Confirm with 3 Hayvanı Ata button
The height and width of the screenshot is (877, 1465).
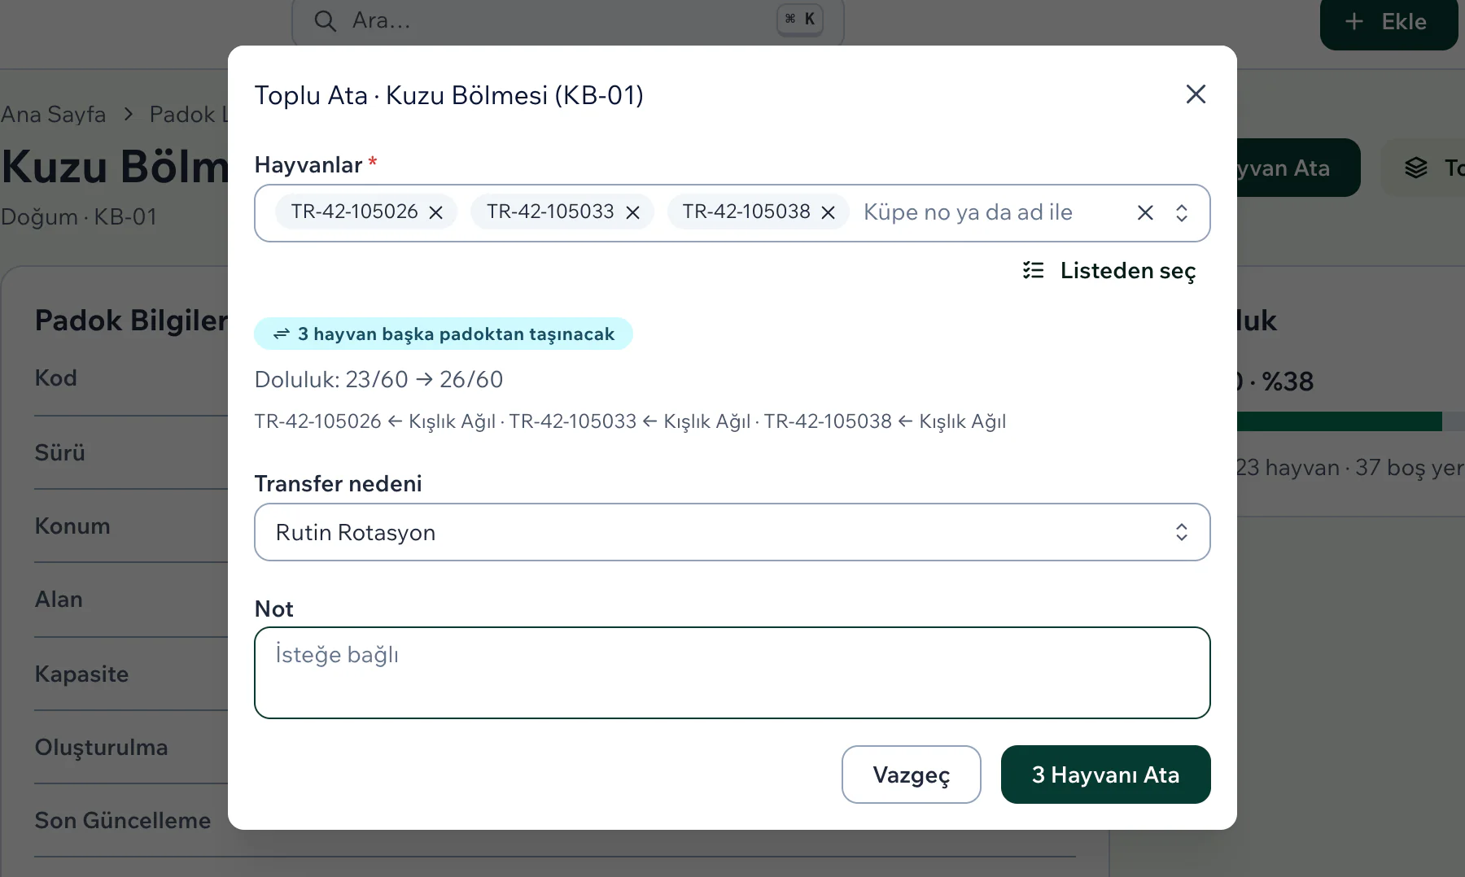1106,774
